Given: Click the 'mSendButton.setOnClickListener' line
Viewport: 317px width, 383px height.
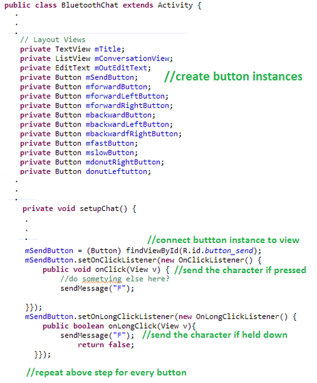Looking at the screenshot, I should coord(143,260).
